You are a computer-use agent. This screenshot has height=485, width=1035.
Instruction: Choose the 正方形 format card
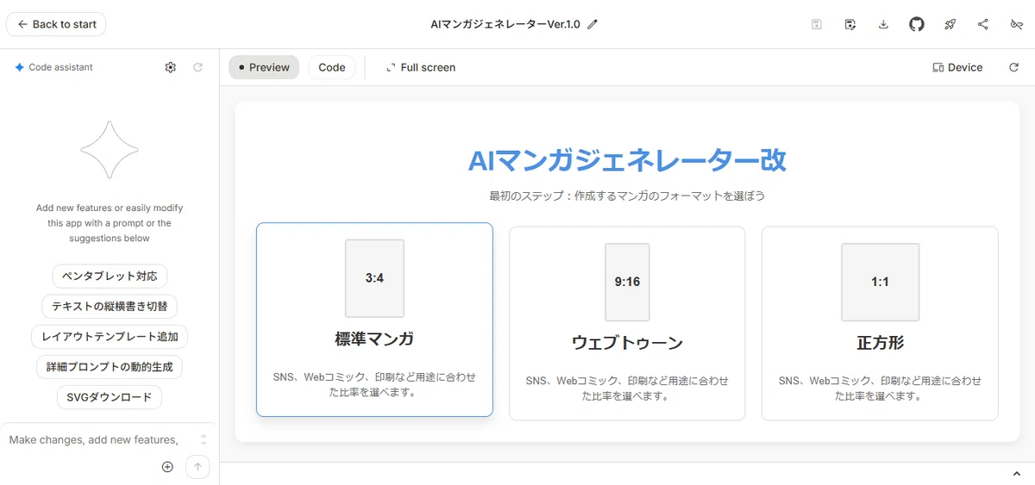tap(880, 323)
